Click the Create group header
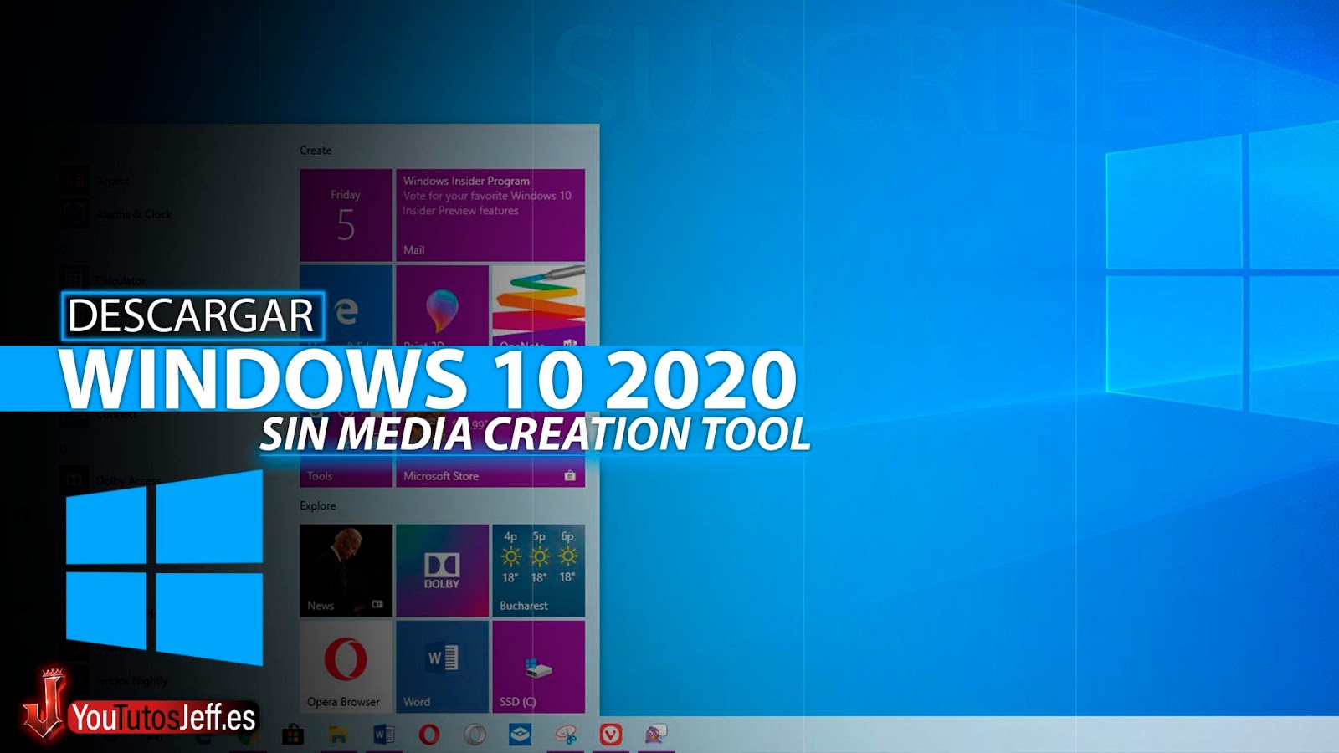 click(x=316, y=151)
